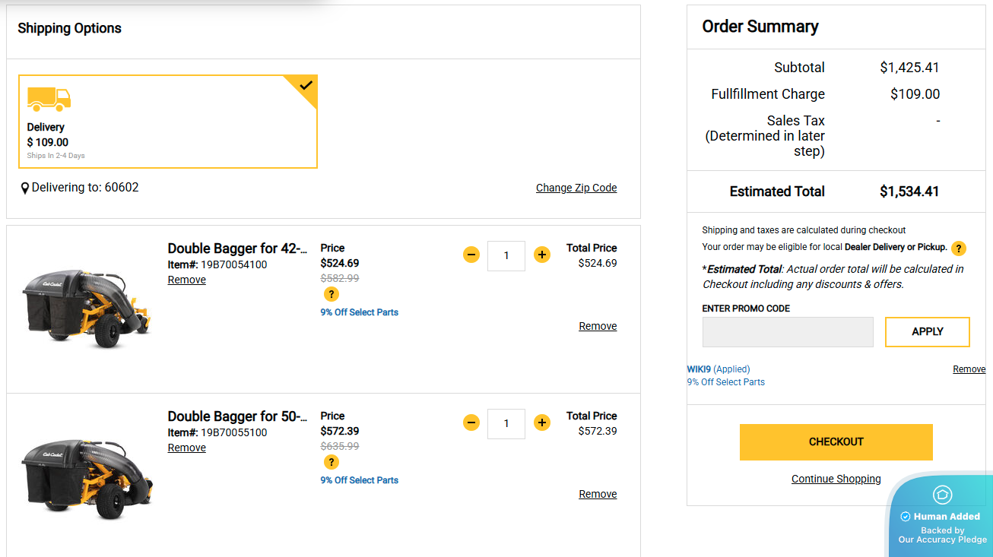Open price help icon under $582.99

tap(331, 294)
